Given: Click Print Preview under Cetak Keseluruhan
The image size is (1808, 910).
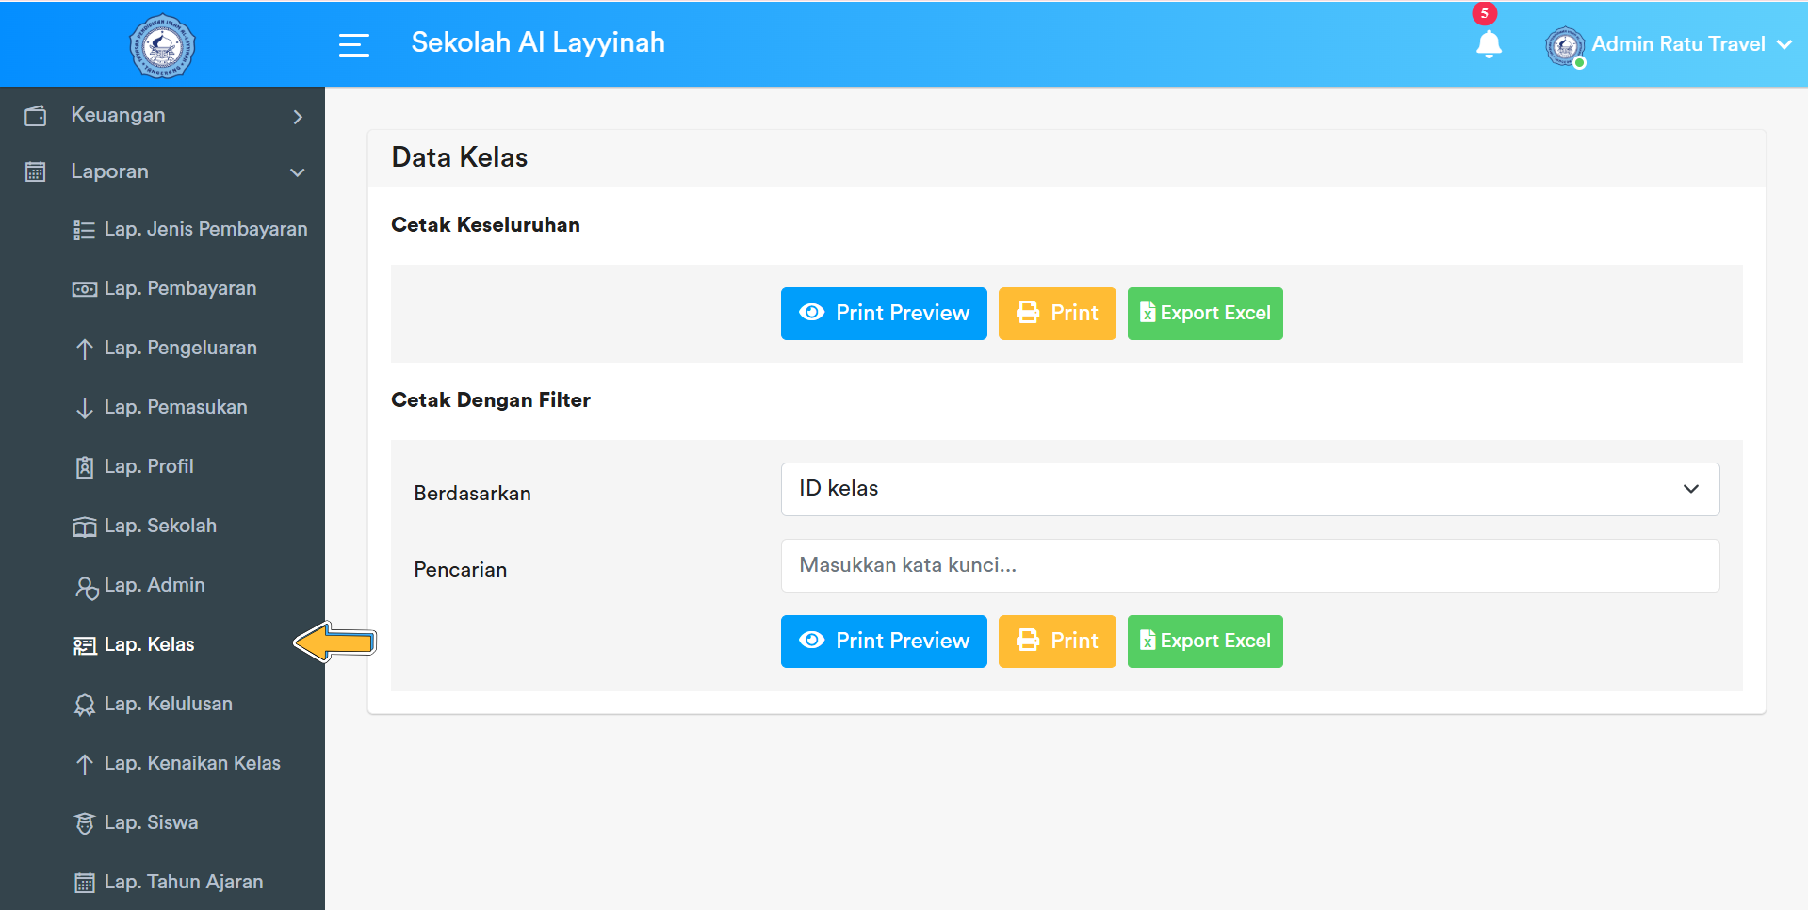Looking at the screenshot, I should coord(883,313).
